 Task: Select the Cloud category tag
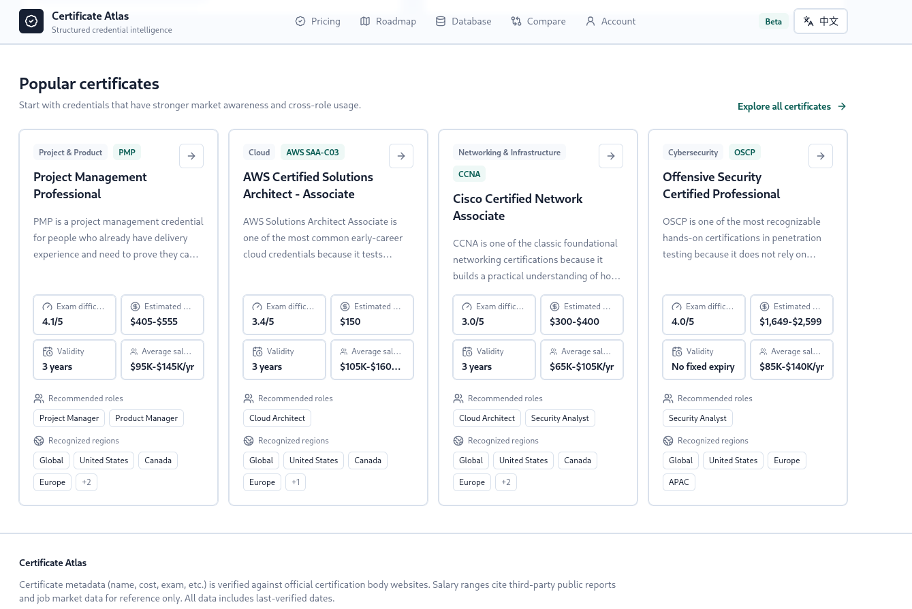[x=260, y=153]
